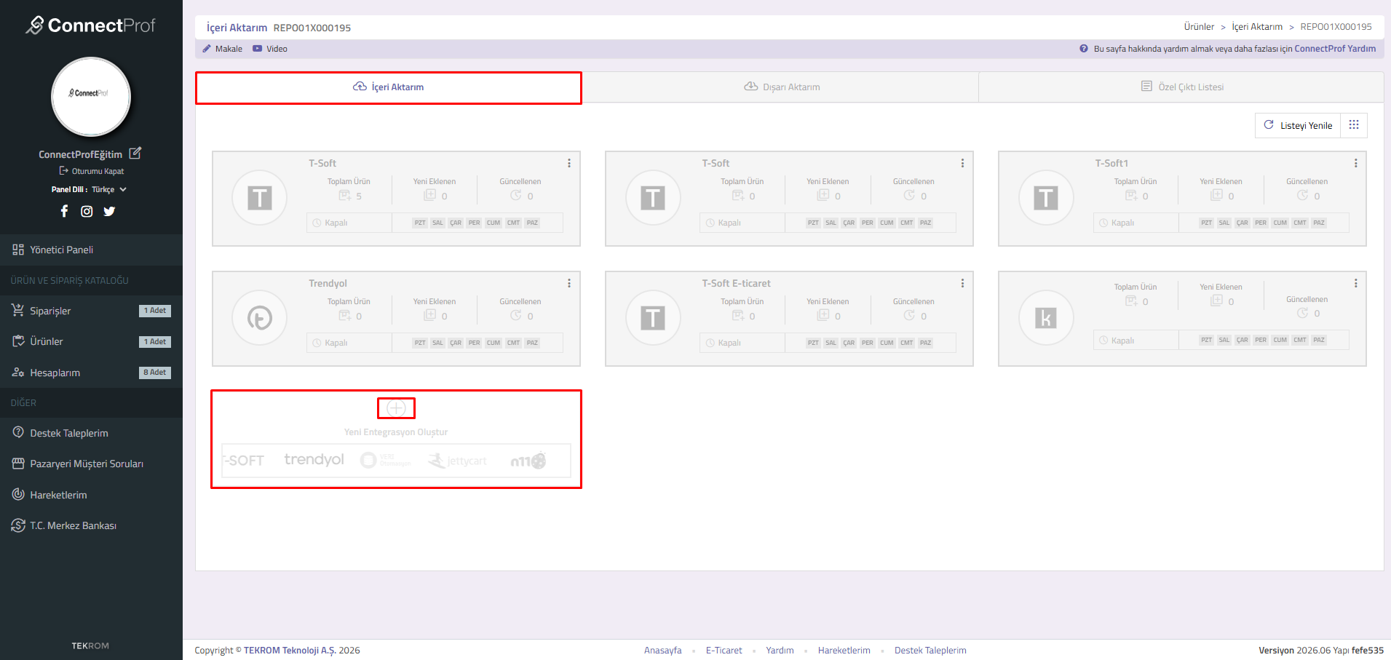Open the Siparişler cart icon in sidebar
1391x660 pixels.
tap(18, 310)
